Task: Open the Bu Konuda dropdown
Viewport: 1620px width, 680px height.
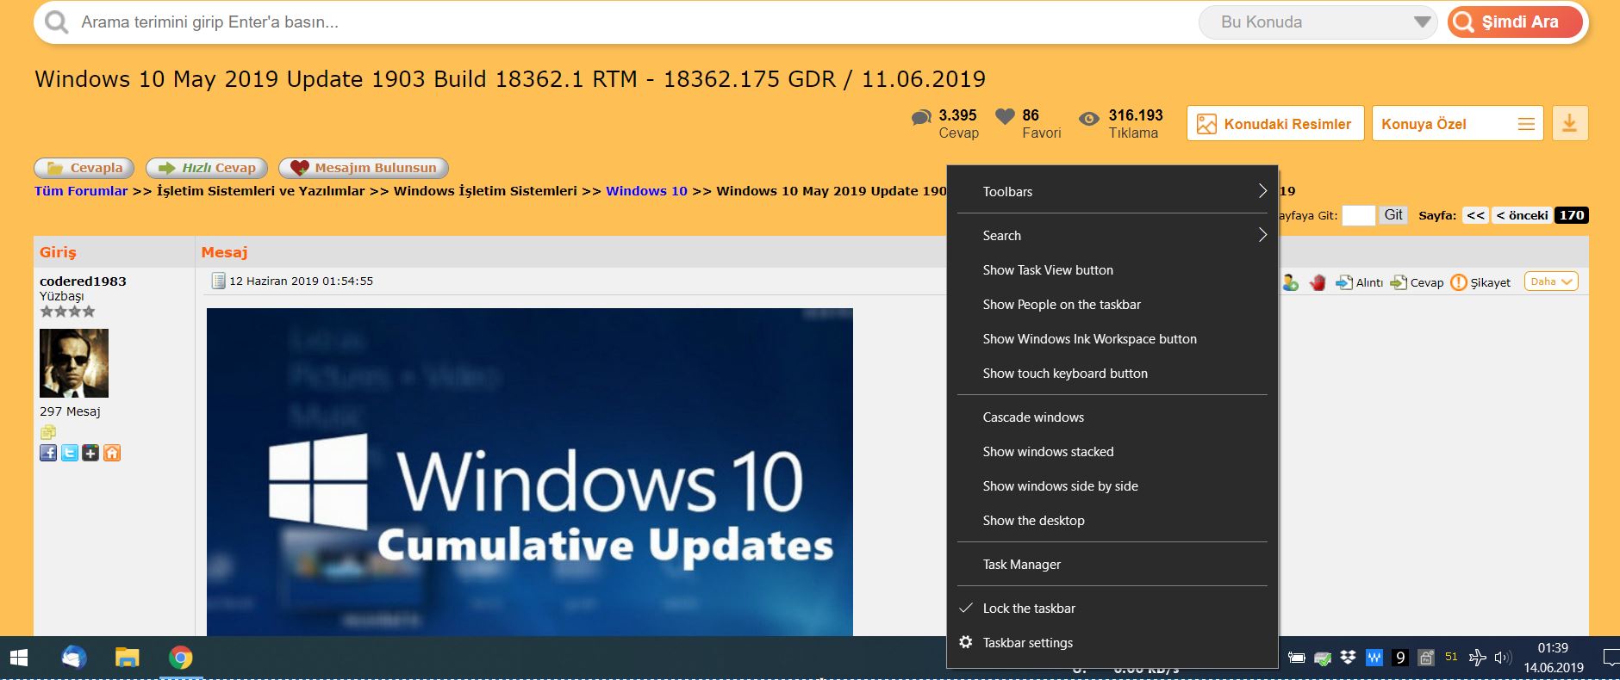Action: pos(1318,22)
